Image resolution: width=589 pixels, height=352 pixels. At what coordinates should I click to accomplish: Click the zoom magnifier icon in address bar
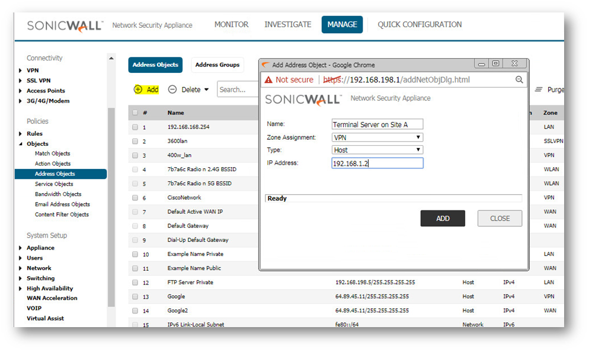[x=519, y=79]
